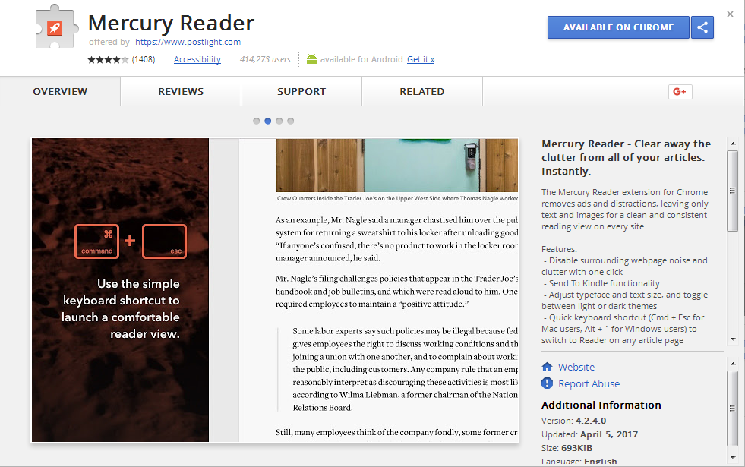Click the description scrollbar up arrow

(733, 144)
